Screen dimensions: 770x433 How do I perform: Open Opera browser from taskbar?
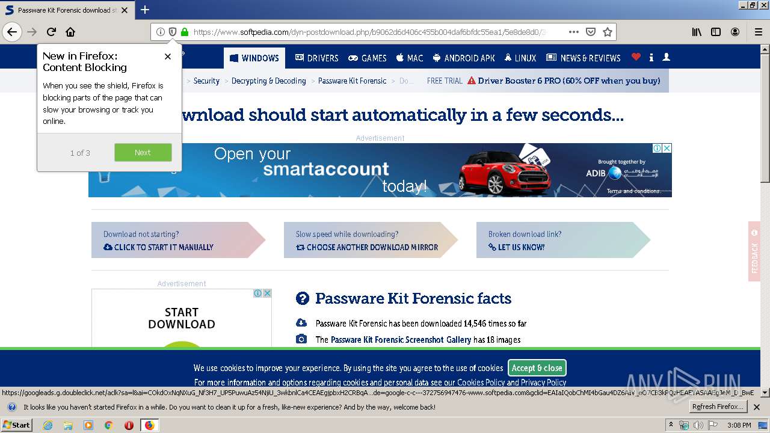point(129,425)
